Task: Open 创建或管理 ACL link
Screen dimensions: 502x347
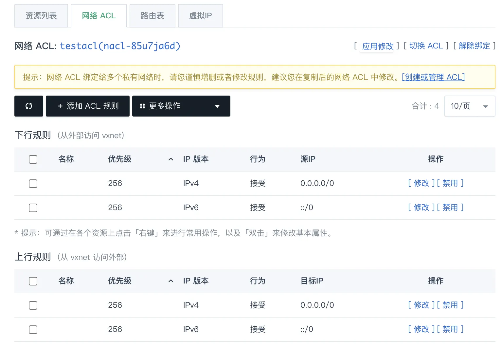Action: pos(433,77)
